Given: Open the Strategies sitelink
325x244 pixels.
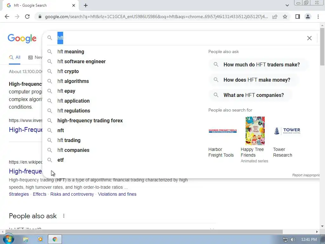Looking at the screenshot, I should [x=19, y=194].
